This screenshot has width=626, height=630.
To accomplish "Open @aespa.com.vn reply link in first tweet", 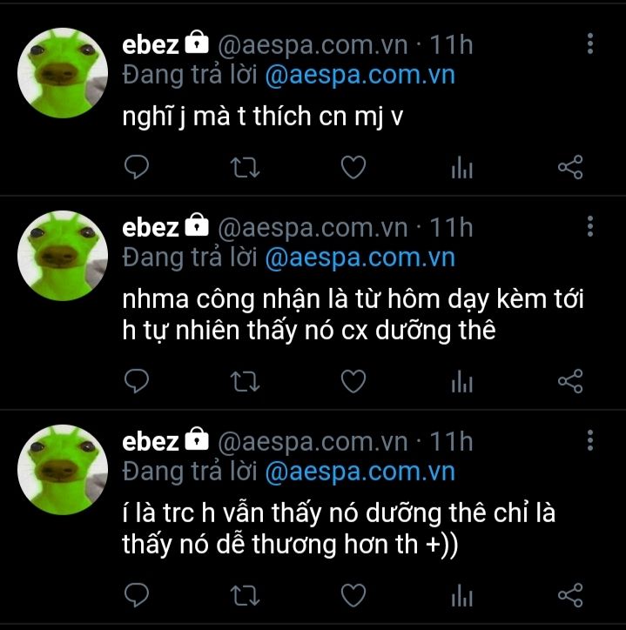I will (x=360, y=75).
